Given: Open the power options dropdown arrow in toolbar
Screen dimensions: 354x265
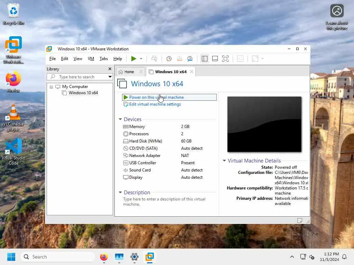Looking at the screenshot, I should 141,59.
